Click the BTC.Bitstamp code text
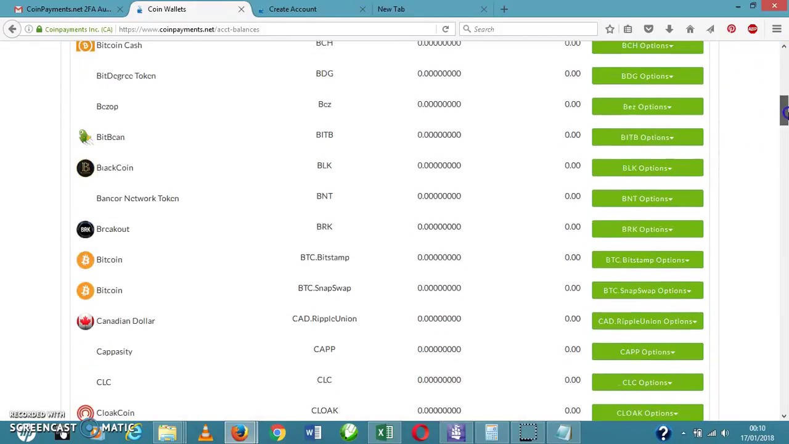The image size is (789, 444). 324,257
